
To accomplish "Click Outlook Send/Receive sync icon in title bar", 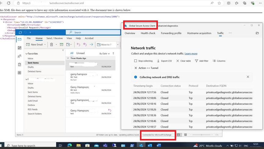I will (x=20, y=33).
